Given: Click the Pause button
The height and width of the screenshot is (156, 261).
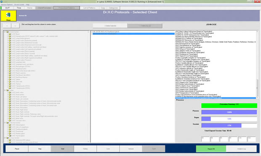Looking at the screenshot, I should pos(17,149).
